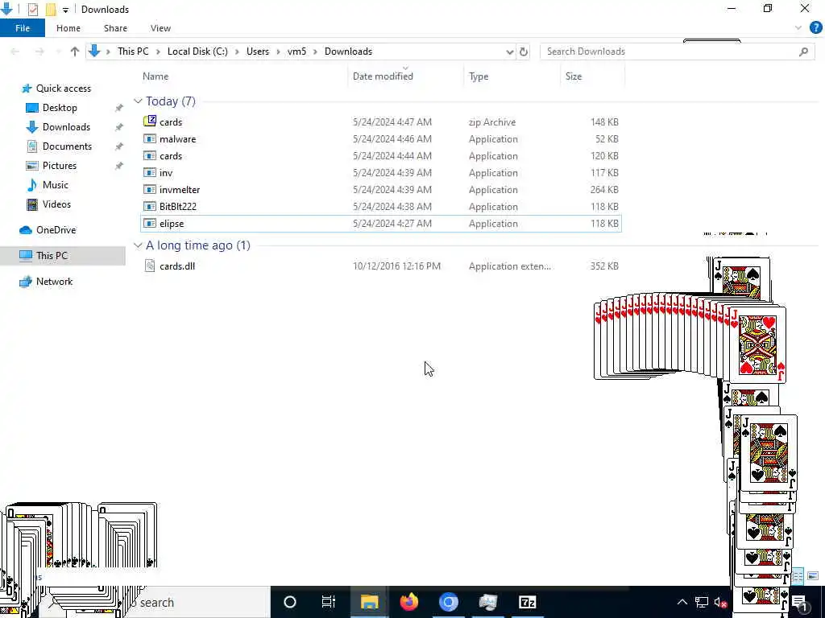Open 7-Zip from the taskbar

tap(527, 602)
